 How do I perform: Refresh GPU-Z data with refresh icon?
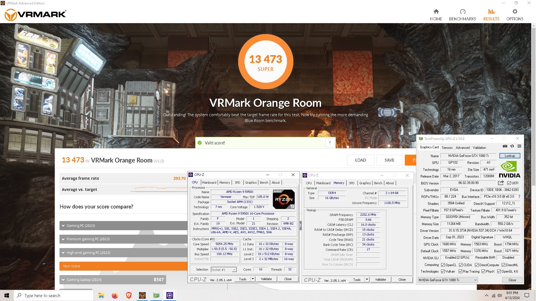pos(512,146)
